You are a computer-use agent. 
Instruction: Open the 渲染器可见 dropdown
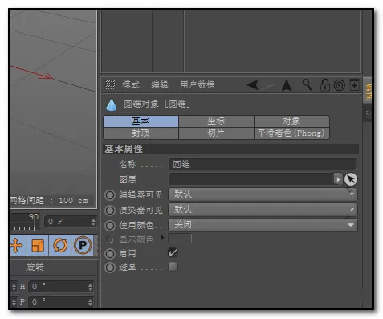pyautogui.click(x=263, y=210)
